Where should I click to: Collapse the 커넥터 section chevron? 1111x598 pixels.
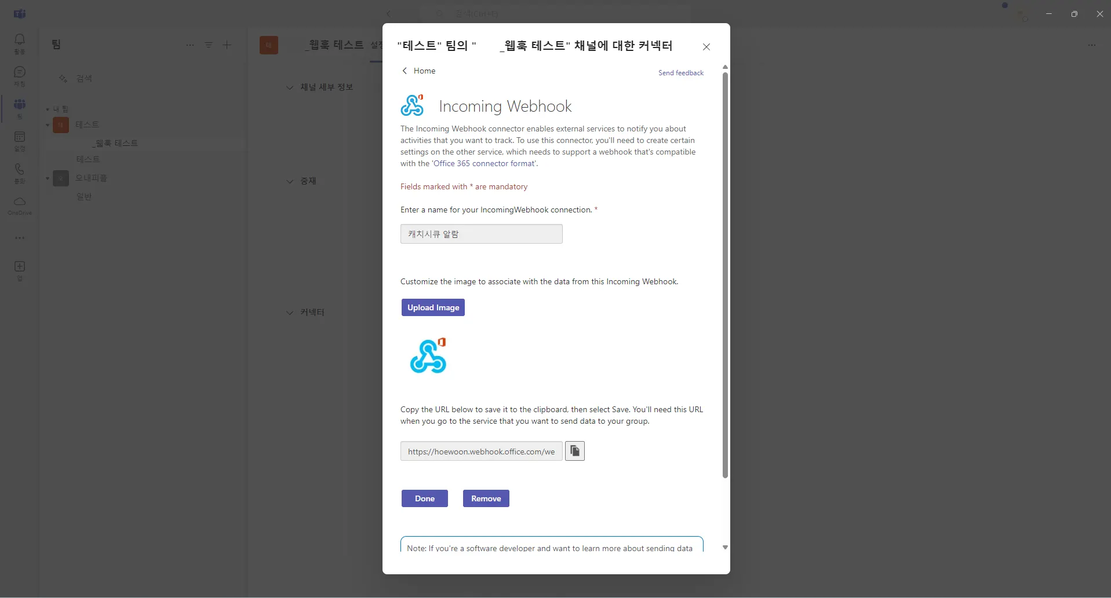290,313
